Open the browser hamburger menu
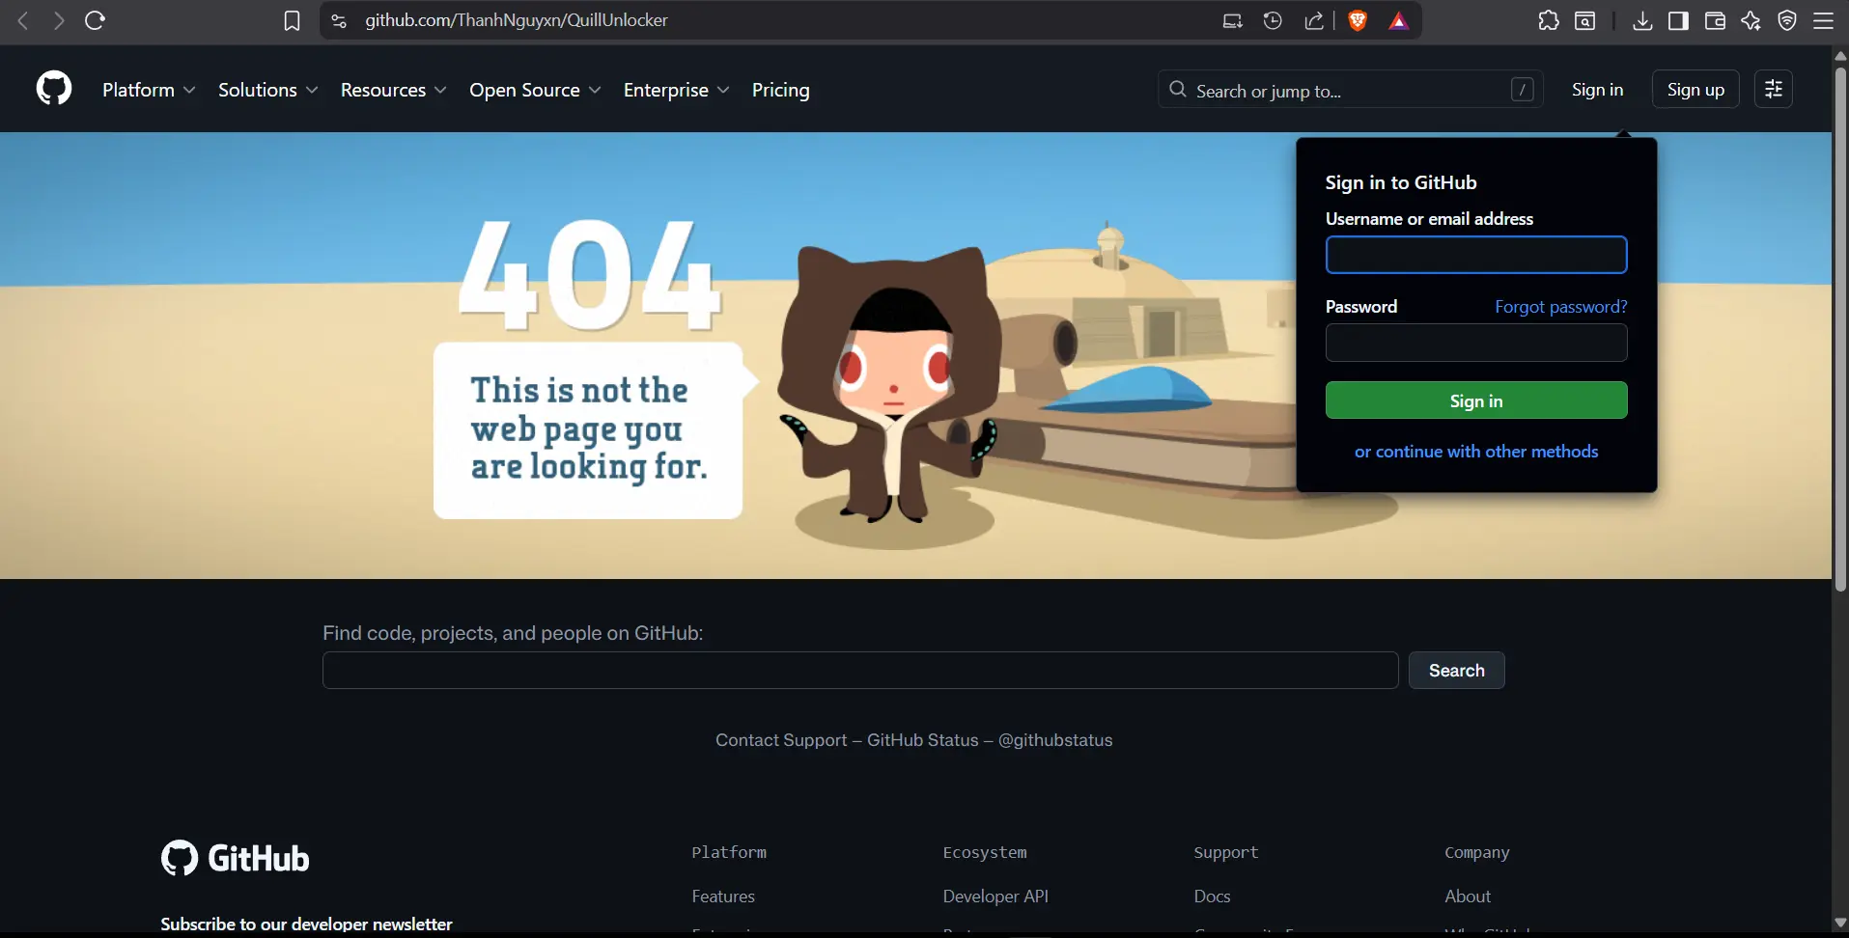The height and width of the screenshot is (938, 1849). (x=1823, y=20)
